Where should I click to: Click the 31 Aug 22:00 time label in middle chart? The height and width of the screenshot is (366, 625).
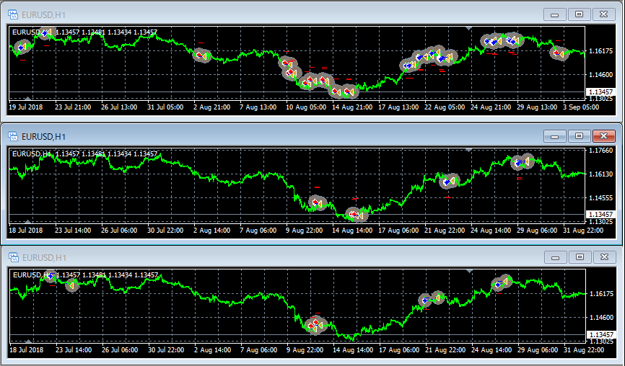click(582, 231)
